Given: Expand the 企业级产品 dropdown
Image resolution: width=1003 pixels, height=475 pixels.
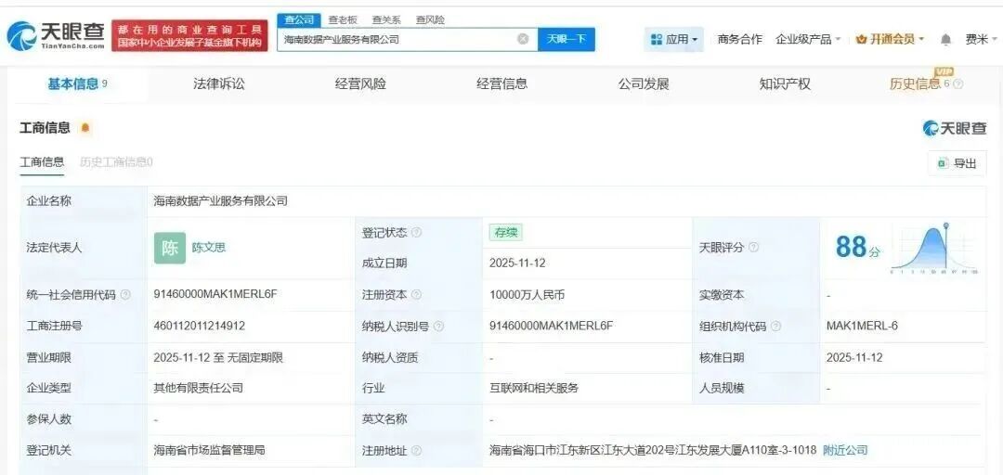Looking at the screenshot, I should click(x=808, y=39).
